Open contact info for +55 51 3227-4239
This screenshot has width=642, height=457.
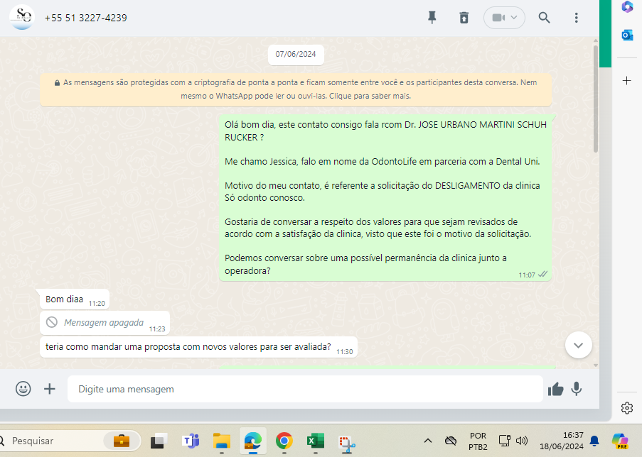click(x=85, y=18)
